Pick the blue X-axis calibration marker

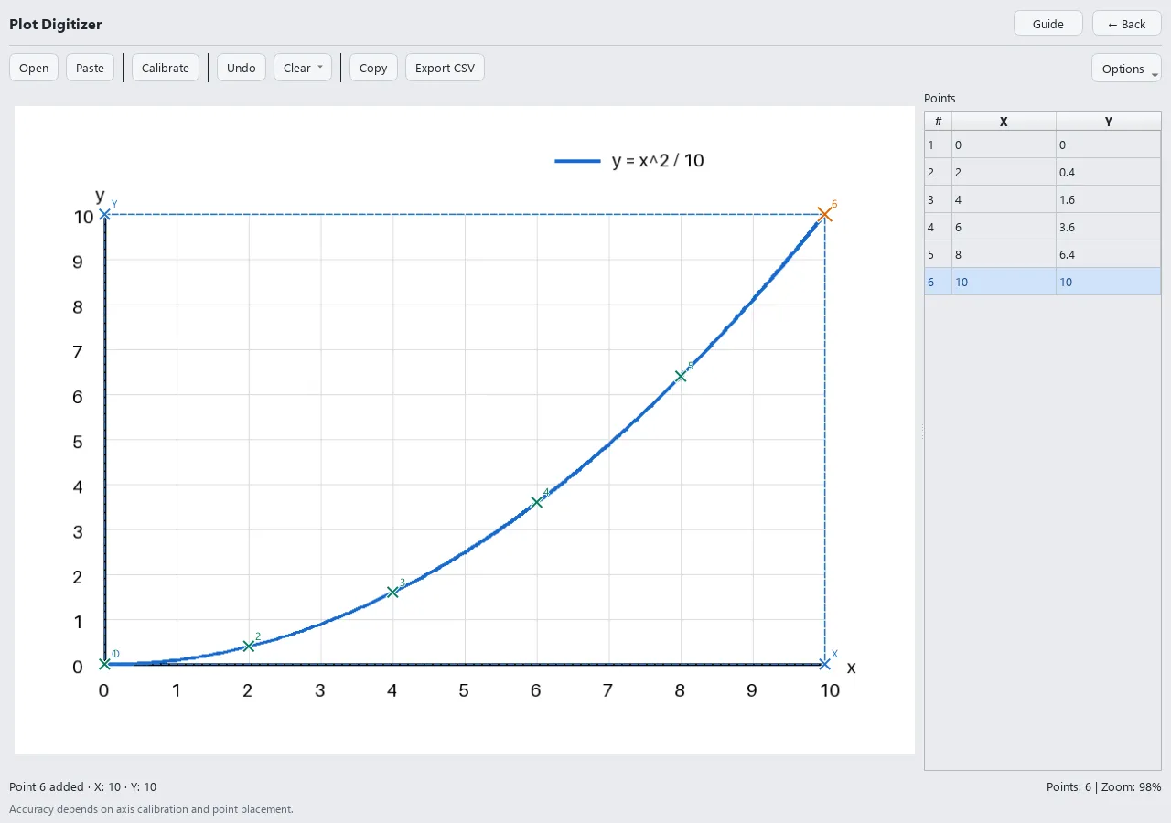(824, 664)
